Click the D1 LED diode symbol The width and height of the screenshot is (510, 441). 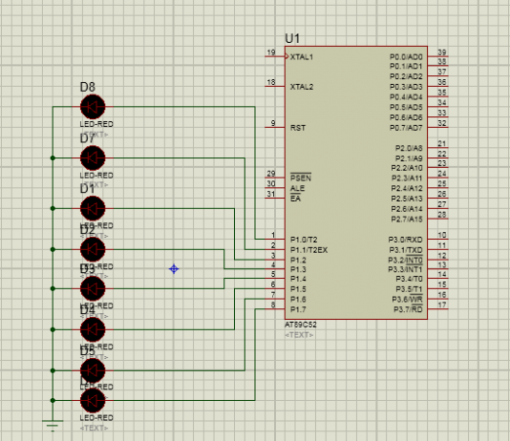click(93, 208)
